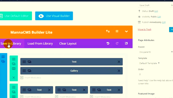The image size is (173, 98).
Task: Select Clear Layout
Action: tap(68, 44)
